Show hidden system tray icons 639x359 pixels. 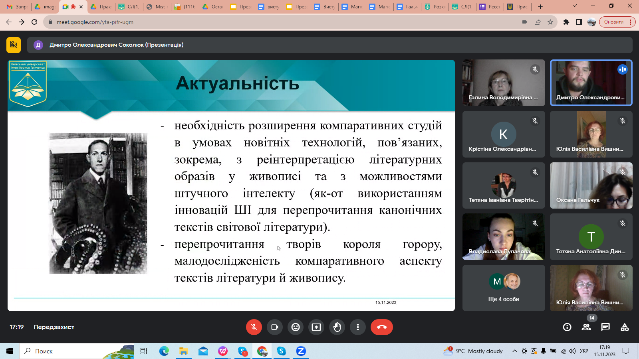point(514,351)
